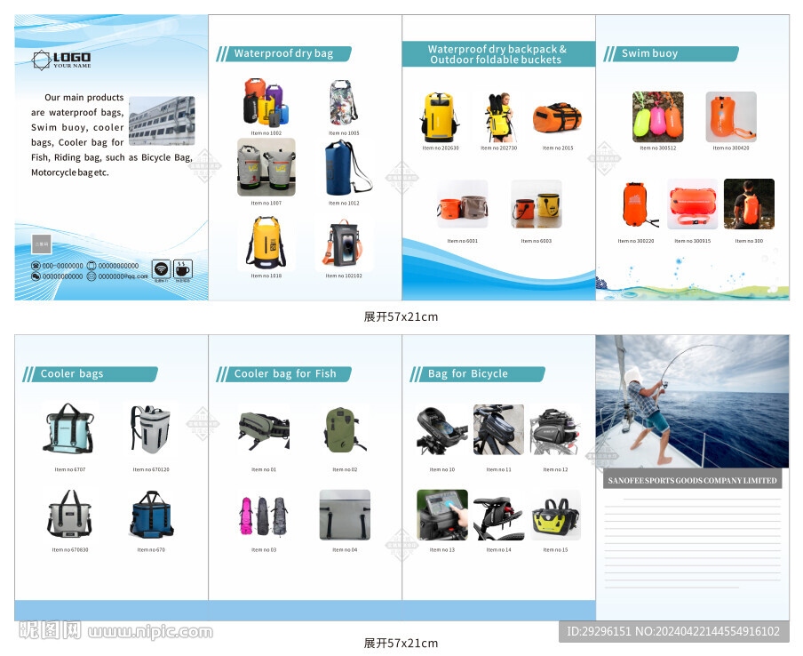
Task: Click the Item no 202730 model photo
Action: coord(499,117)
